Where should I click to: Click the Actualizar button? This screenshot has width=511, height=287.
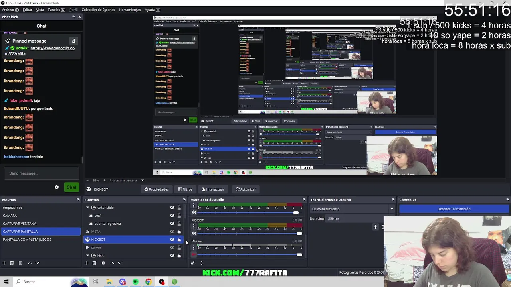[246, 189]
